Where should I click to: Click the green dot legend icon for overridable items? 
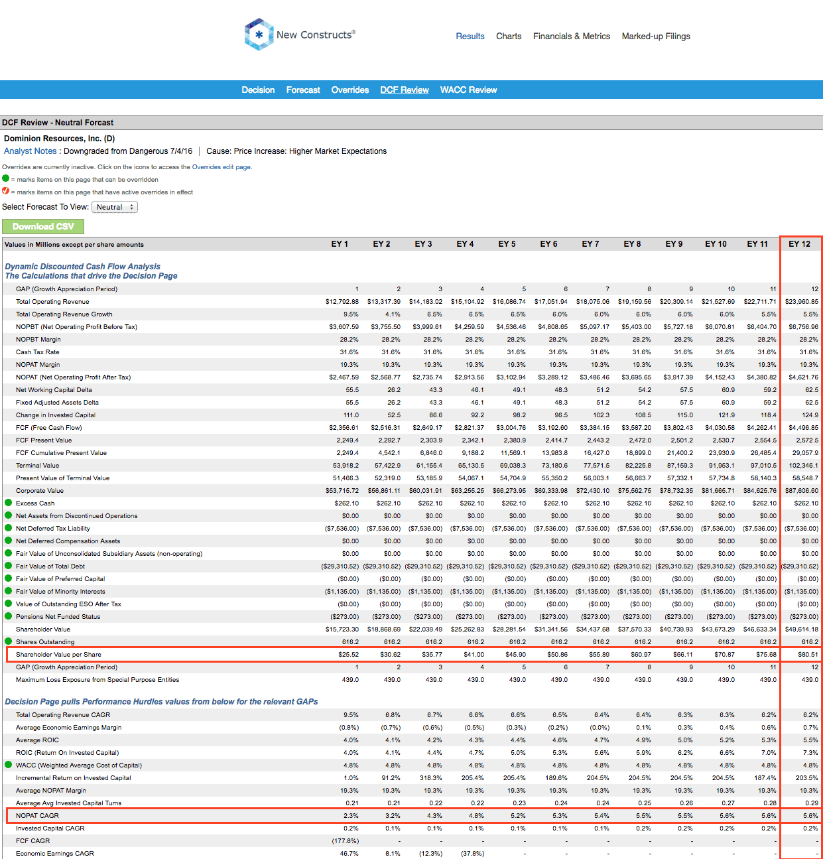click(x=6, y=178)
